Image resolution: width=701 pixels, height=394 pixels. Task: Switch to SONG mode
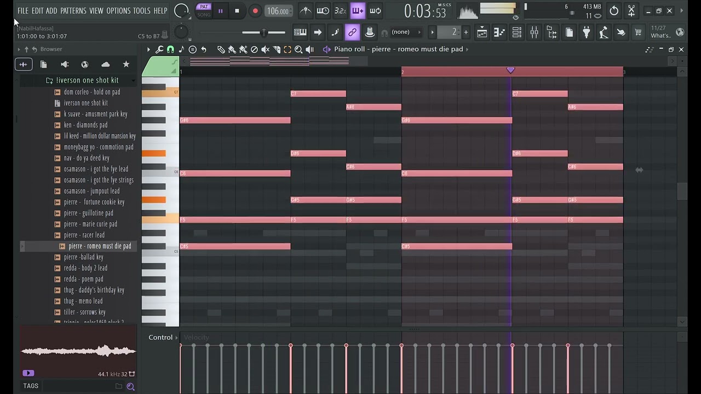pos(204,15)
